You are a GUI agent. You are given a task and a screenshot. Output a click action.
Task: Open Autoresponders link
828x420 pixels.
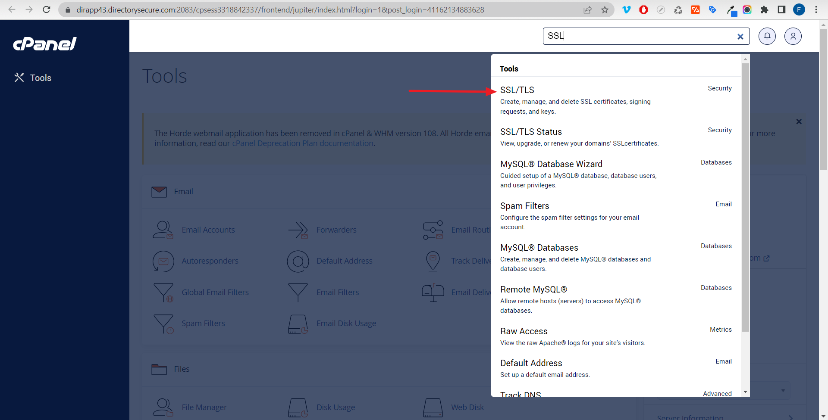pyautogui.click(x=210, y=261)
